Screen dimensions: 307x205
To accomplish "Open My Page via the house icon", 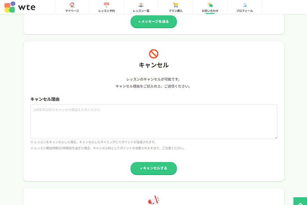I will (x=72, y=5).
